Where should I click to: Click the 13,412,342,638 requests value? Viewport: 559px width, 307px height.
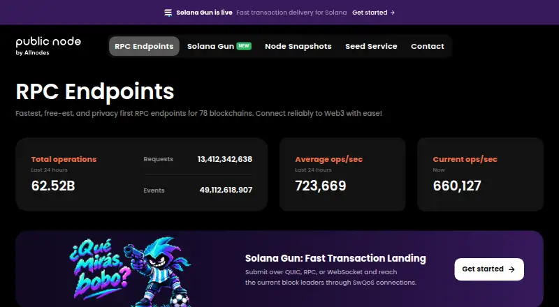[x=225, y=159]
